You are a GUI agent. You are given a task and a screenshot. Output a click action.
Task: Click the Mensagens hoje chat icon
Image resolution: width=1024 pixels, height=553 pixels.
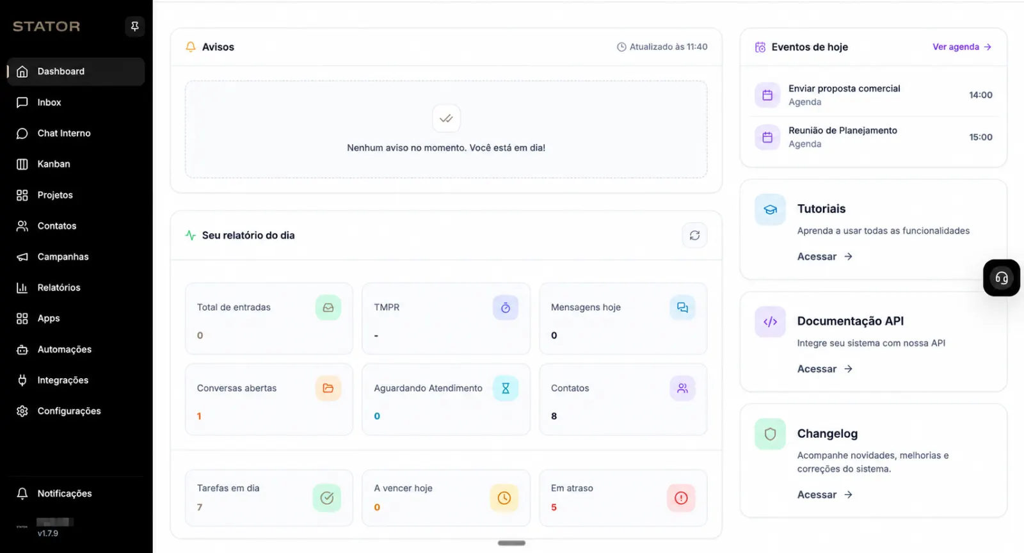click(x=682, y=308)
